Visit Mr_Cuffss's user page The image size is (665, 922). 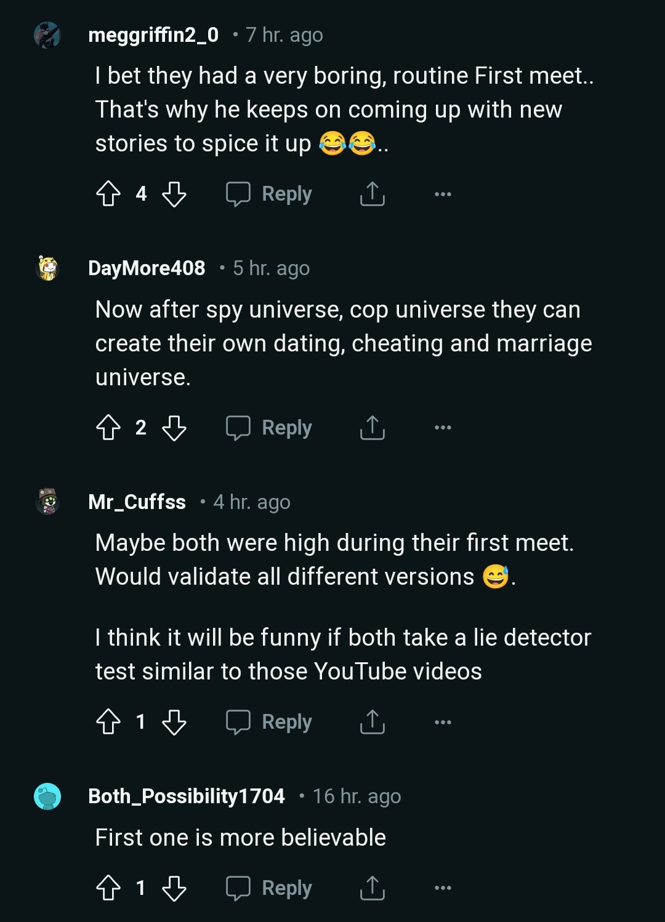tap(137, 502)
